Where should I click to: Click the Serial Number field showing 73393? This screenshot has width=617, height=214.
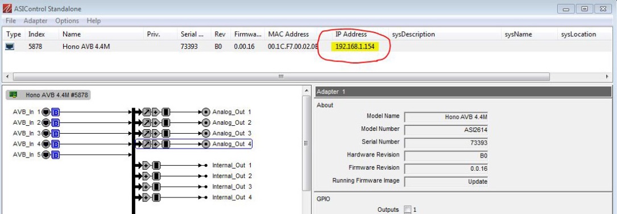pyautogui.click(x=446, y=143)
